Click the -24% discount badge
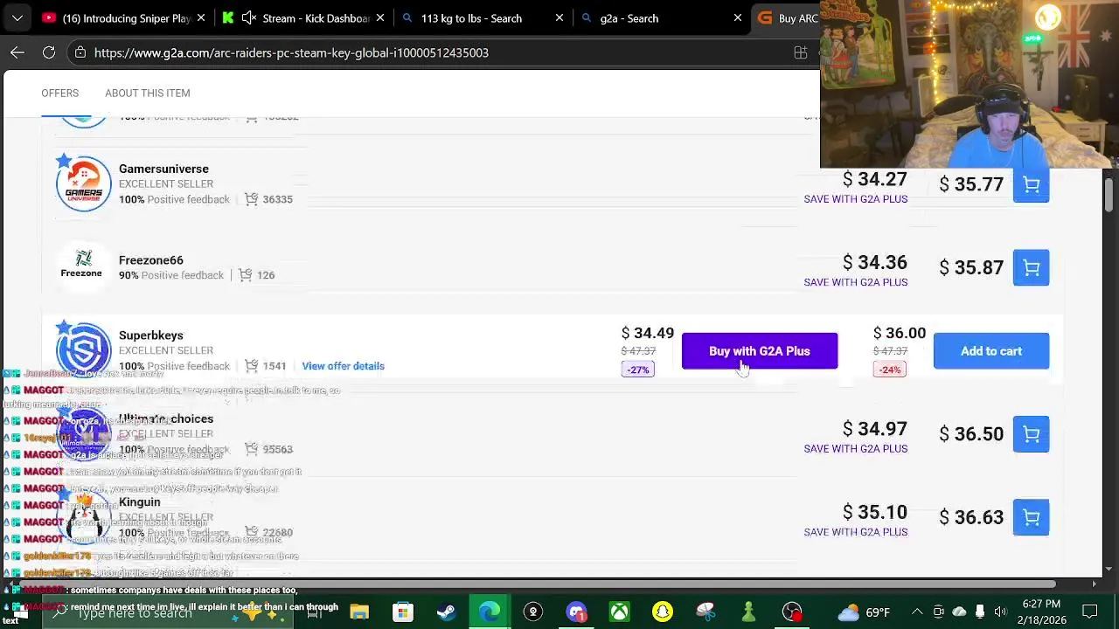 tap(889, 370)
